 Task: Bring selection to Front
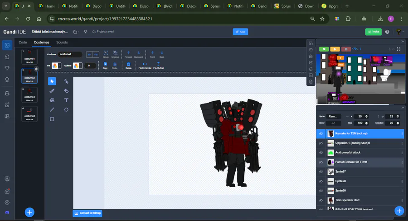coord(152,54)
